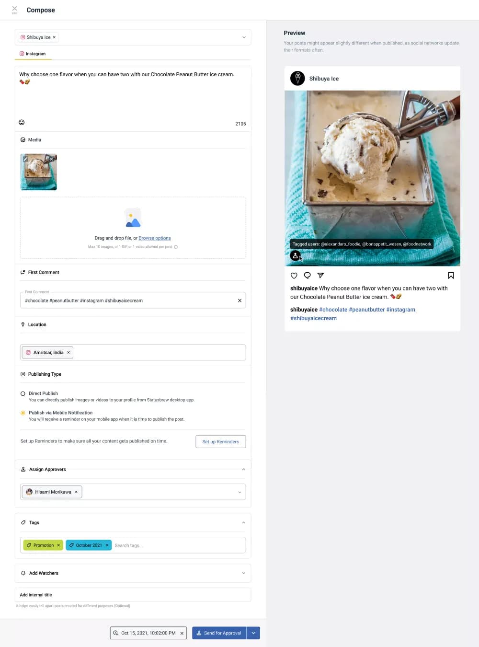Open Send for Approval dropdown arrow
The image size is (479, 647).
point(253,633)
